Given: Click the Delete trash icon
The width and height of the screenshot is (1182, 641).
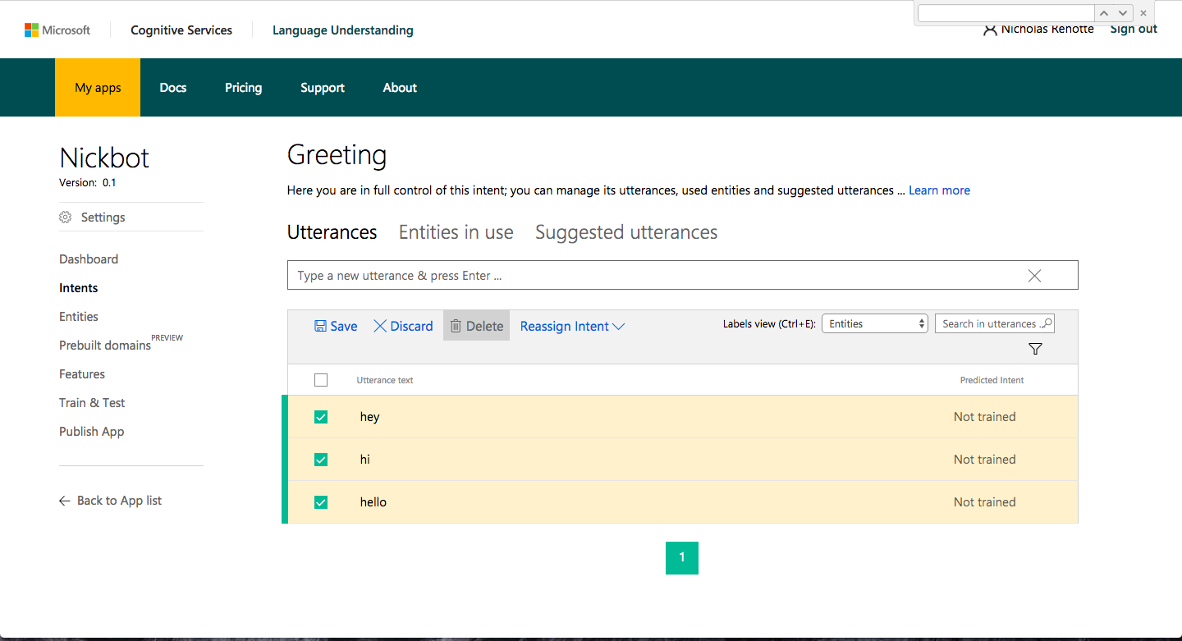Looking at the screenshot, I should point(456,326).
